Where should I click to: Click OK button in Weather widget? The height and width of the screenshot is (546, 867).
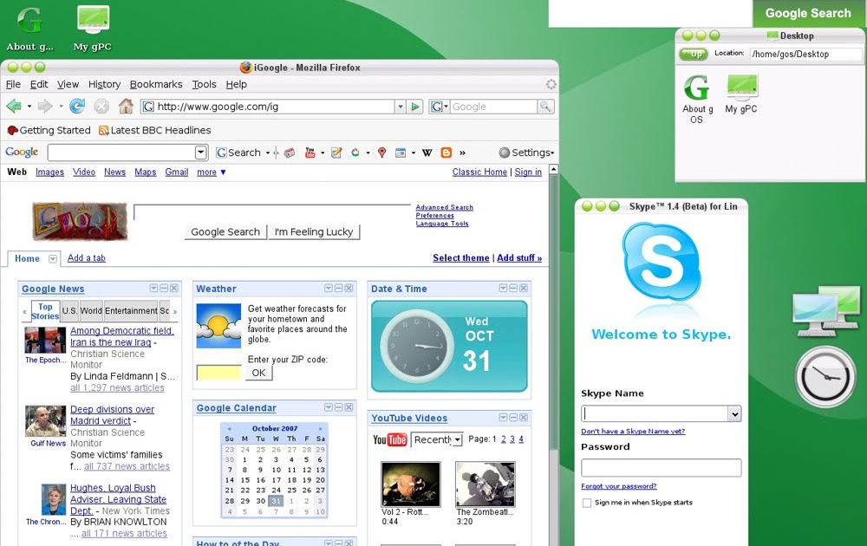258,373
